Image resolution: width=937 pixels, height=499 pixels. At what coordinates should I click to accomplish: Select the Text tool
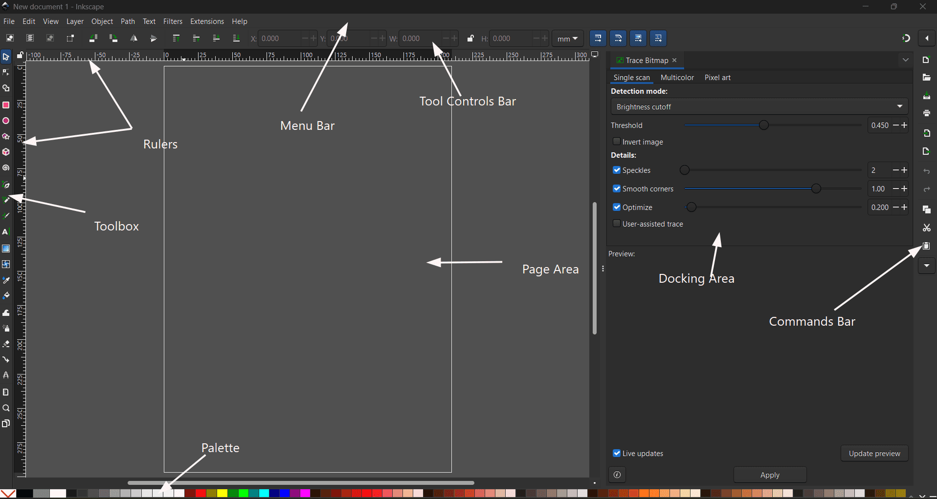tap(6, 232)
